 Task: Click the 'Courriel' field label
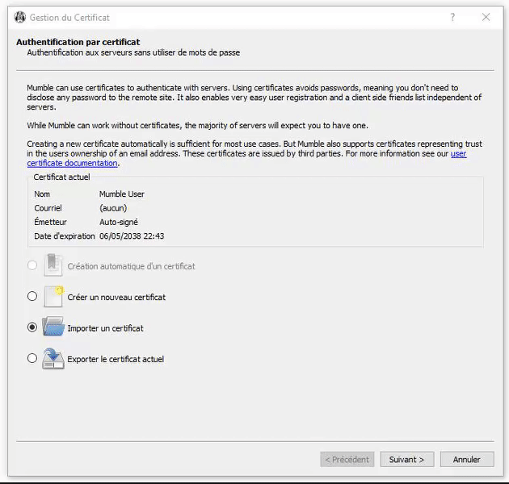point(48,208)
